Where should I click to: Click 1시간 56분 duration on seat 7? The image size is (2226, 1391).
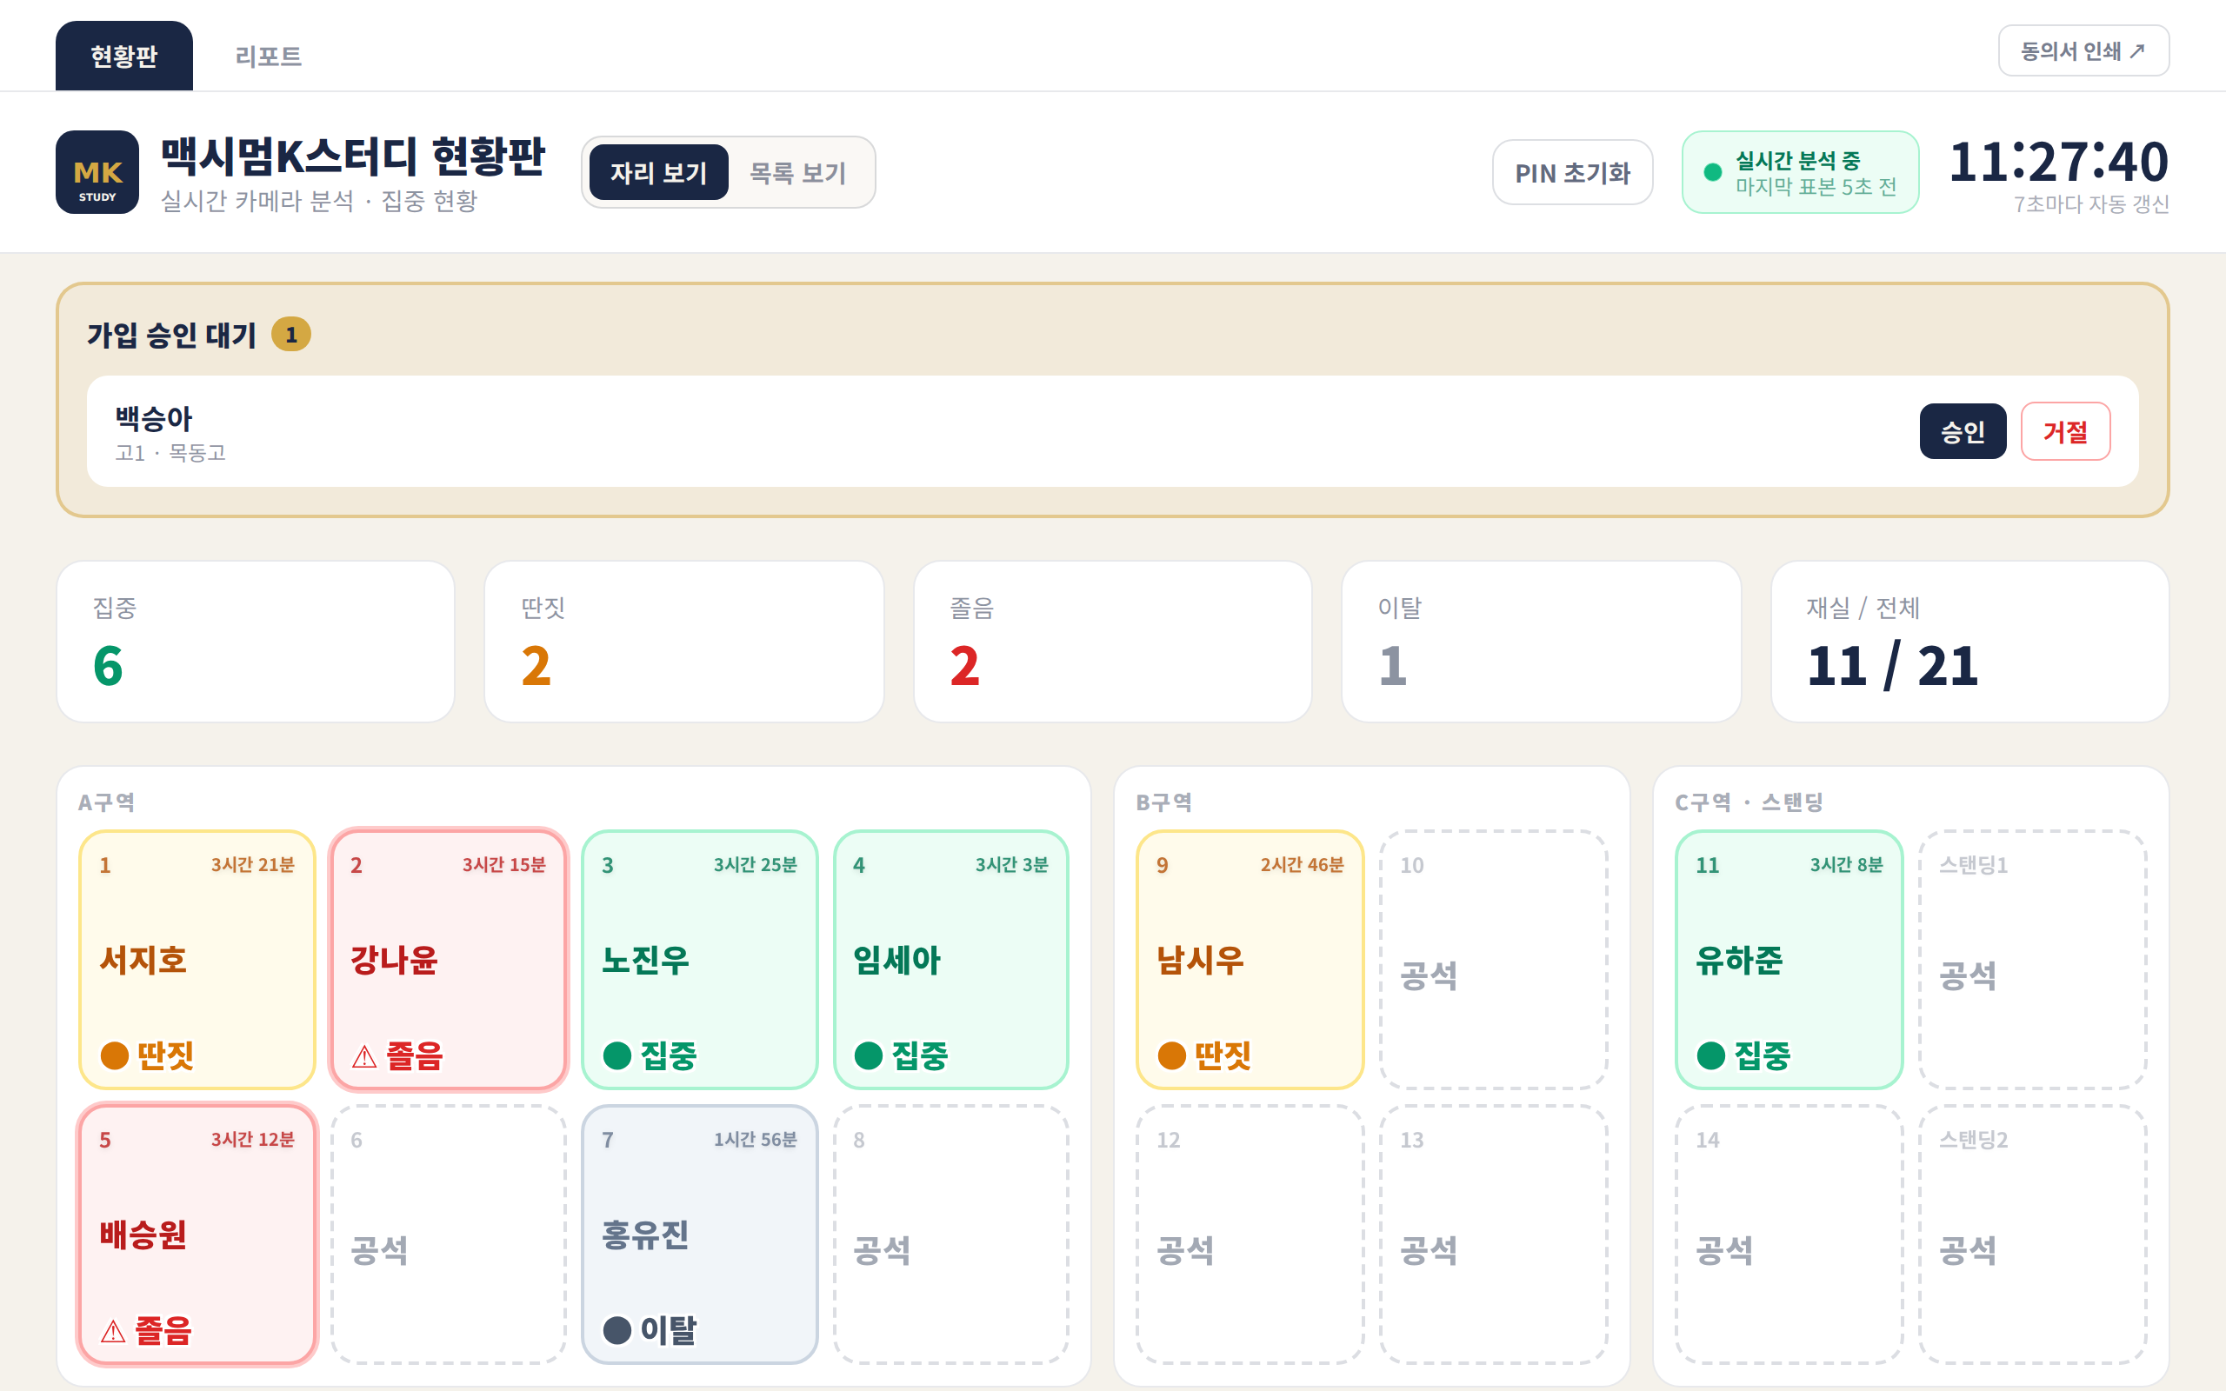[755, 1140]
